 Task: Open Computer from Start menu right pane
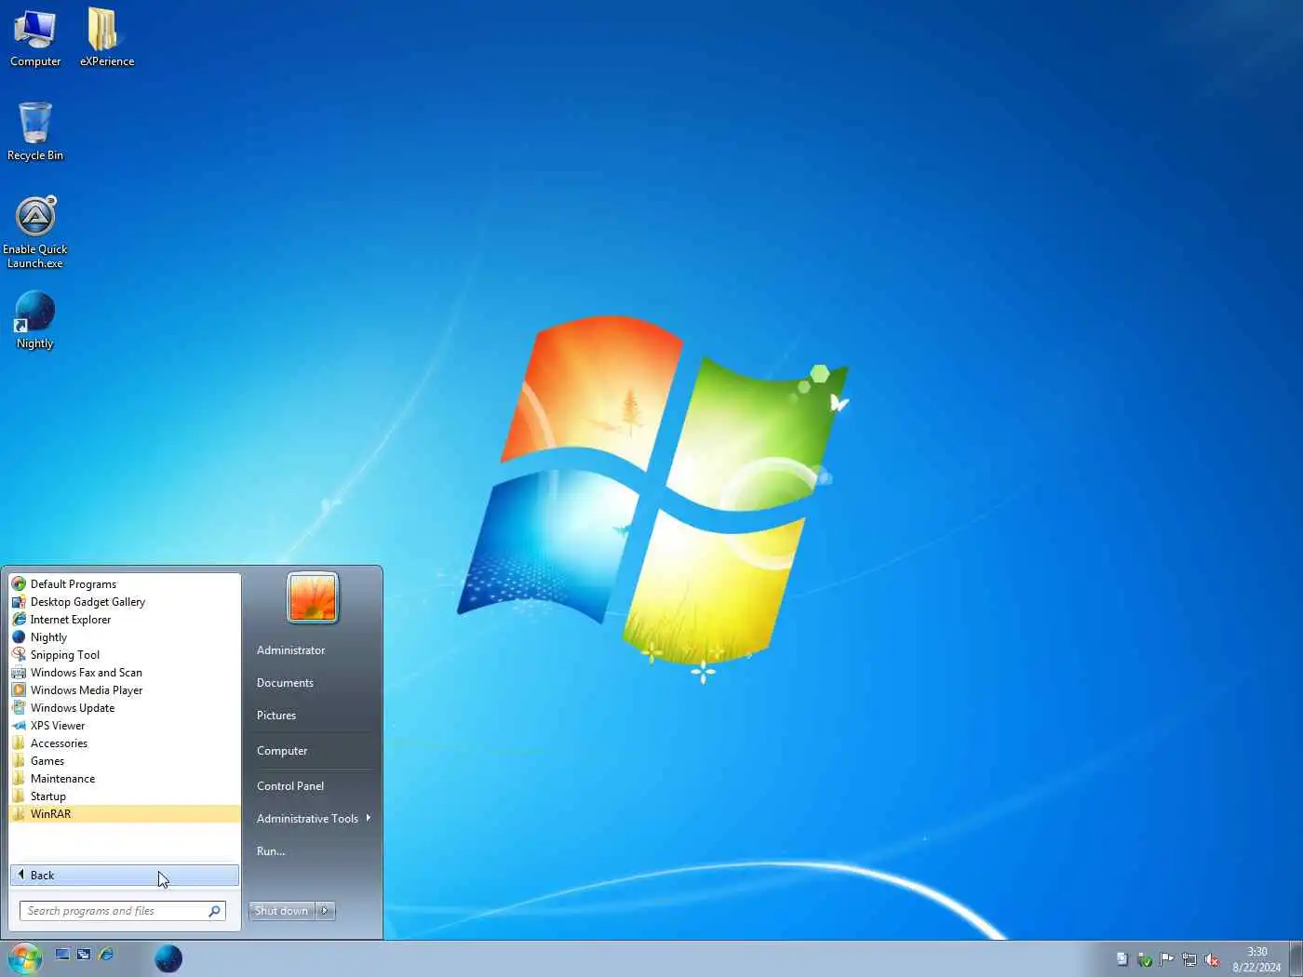pyautogui.click(x=311, y=751)
